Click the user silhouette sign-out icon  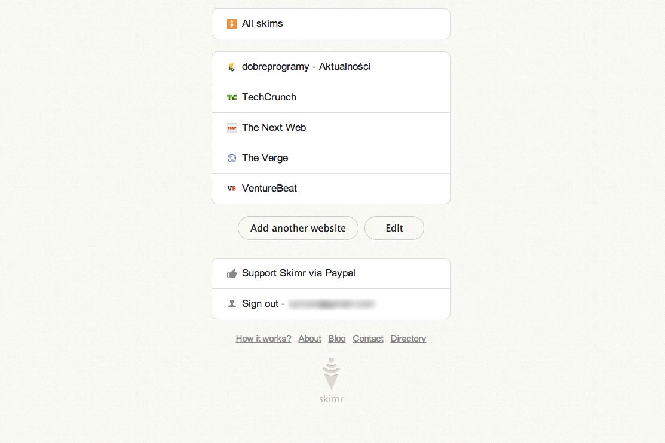(x=232, y=304)
